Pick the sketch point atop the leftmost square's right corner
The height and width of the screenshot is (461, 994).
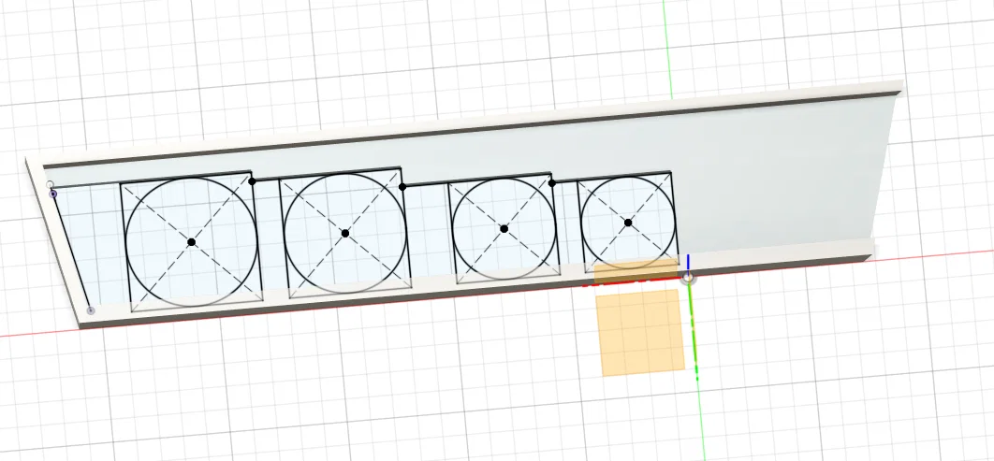pos(252,181)
